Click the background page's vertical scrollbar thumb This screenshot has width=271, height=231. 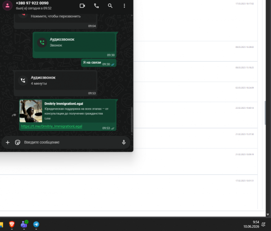(265, 113)
